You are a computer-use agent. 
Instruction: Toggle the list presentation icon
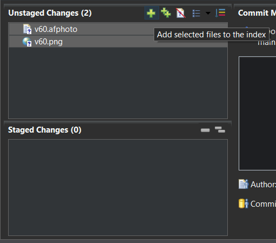(196, 13)
